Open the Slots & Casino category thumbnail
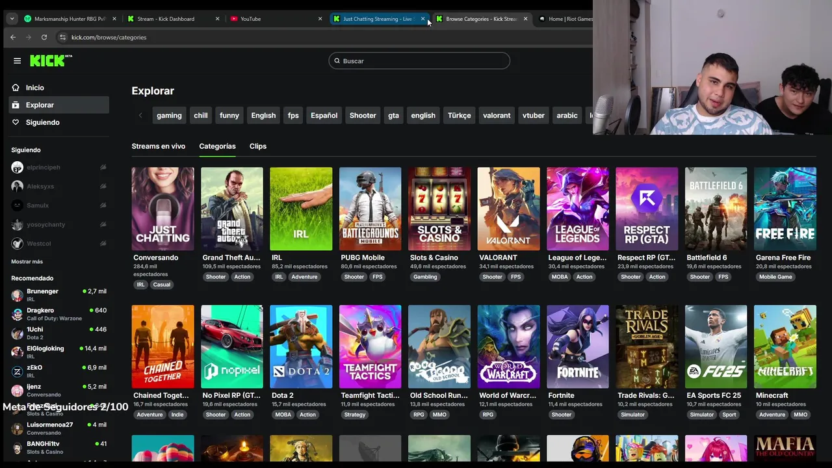This screenshot has height=468, width=832. click(439, 209)
